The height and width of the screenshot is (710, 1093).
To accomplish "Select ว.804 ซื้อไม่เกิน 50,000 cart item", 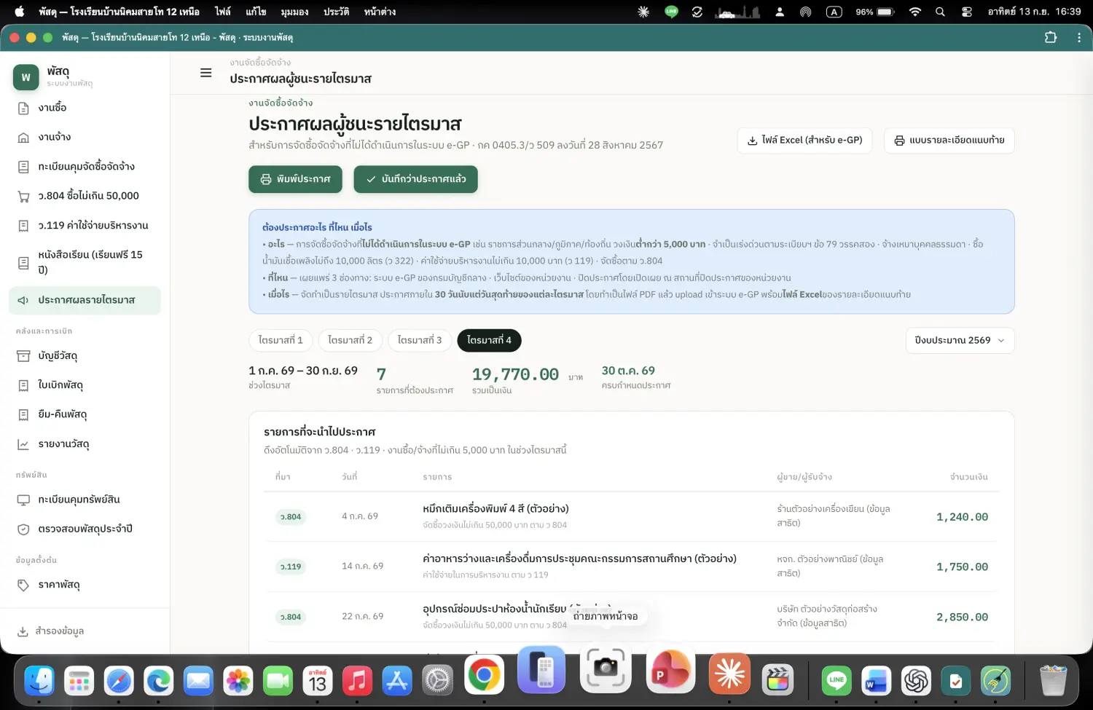I will (x=85, y=196).
